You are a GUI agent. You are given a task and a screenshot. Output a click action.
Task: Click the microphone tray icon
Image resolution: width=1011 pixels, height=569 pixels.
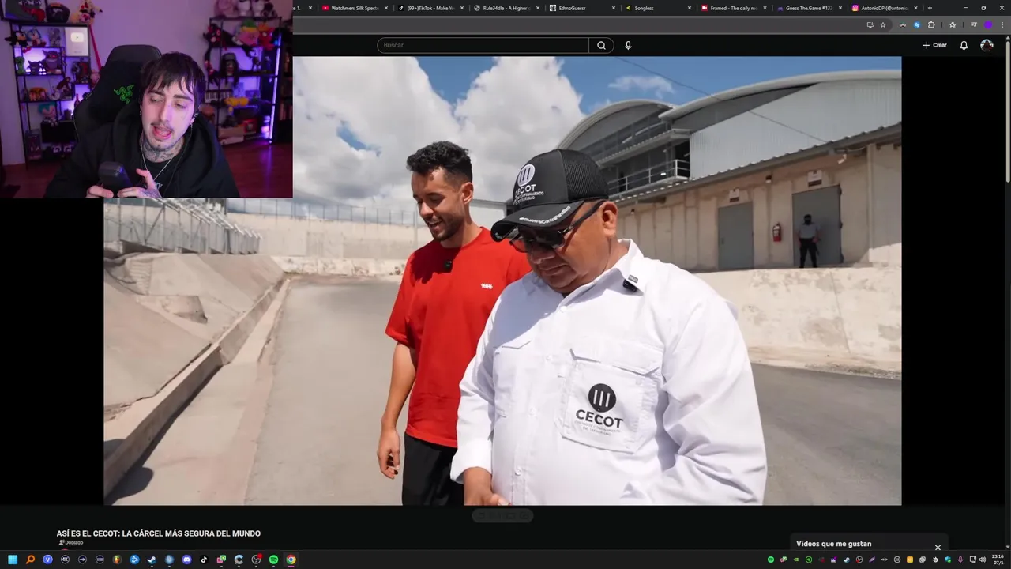tap(960, 560)
